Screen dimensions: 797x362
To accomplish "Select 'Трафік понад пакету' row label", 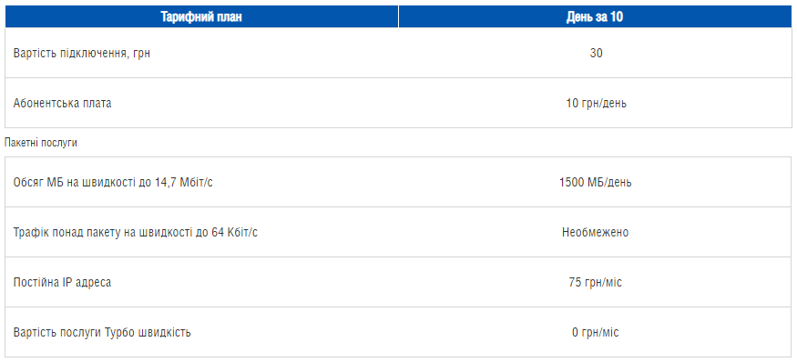I will point(135,233).
